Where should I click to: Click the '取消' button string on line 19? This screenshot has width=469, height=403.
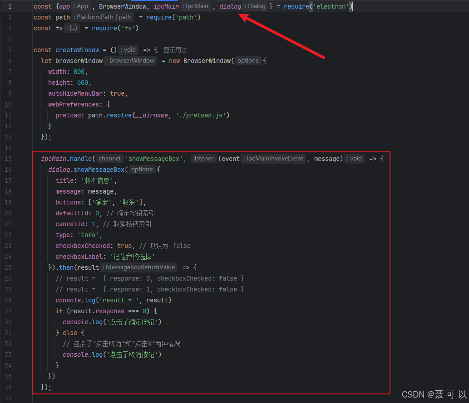[x=129, y=202]
